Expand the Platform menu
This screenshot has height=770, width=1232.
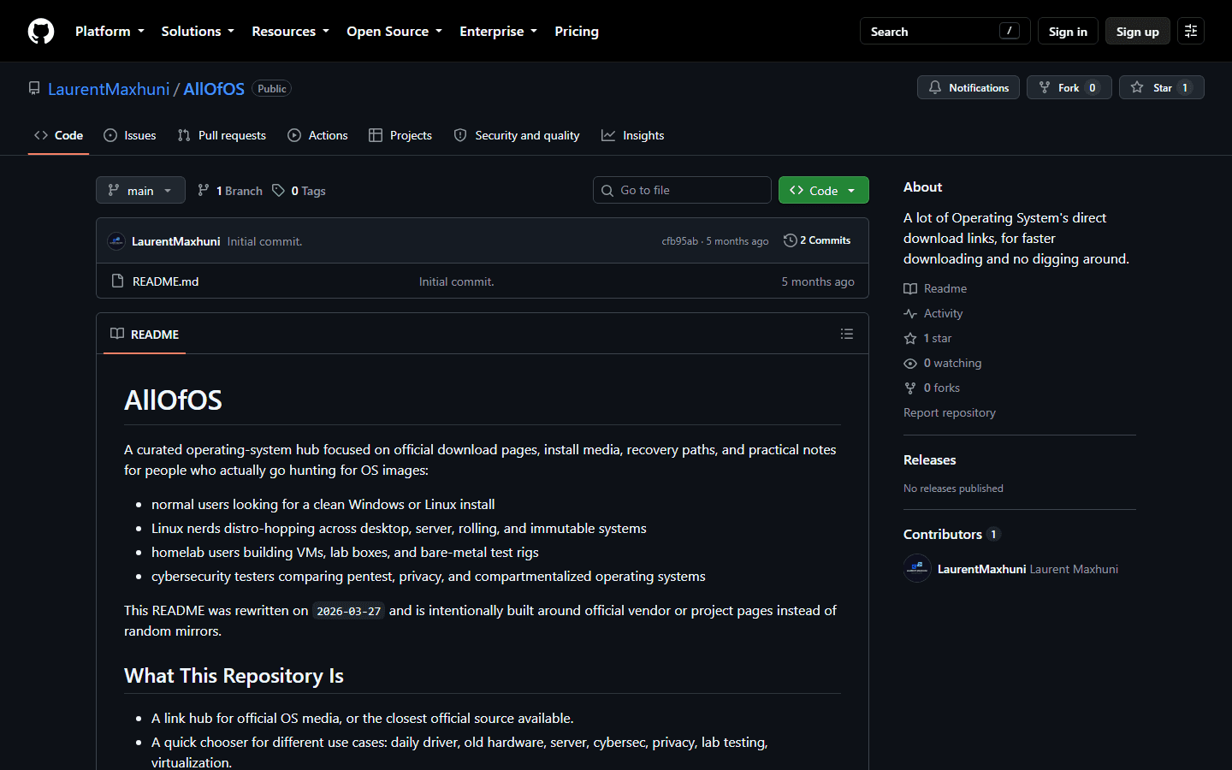[110, 31]
